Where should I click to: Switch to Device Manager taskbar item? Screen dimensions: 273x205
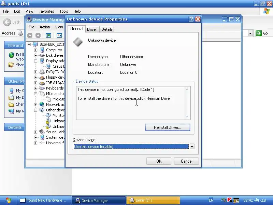99,200
